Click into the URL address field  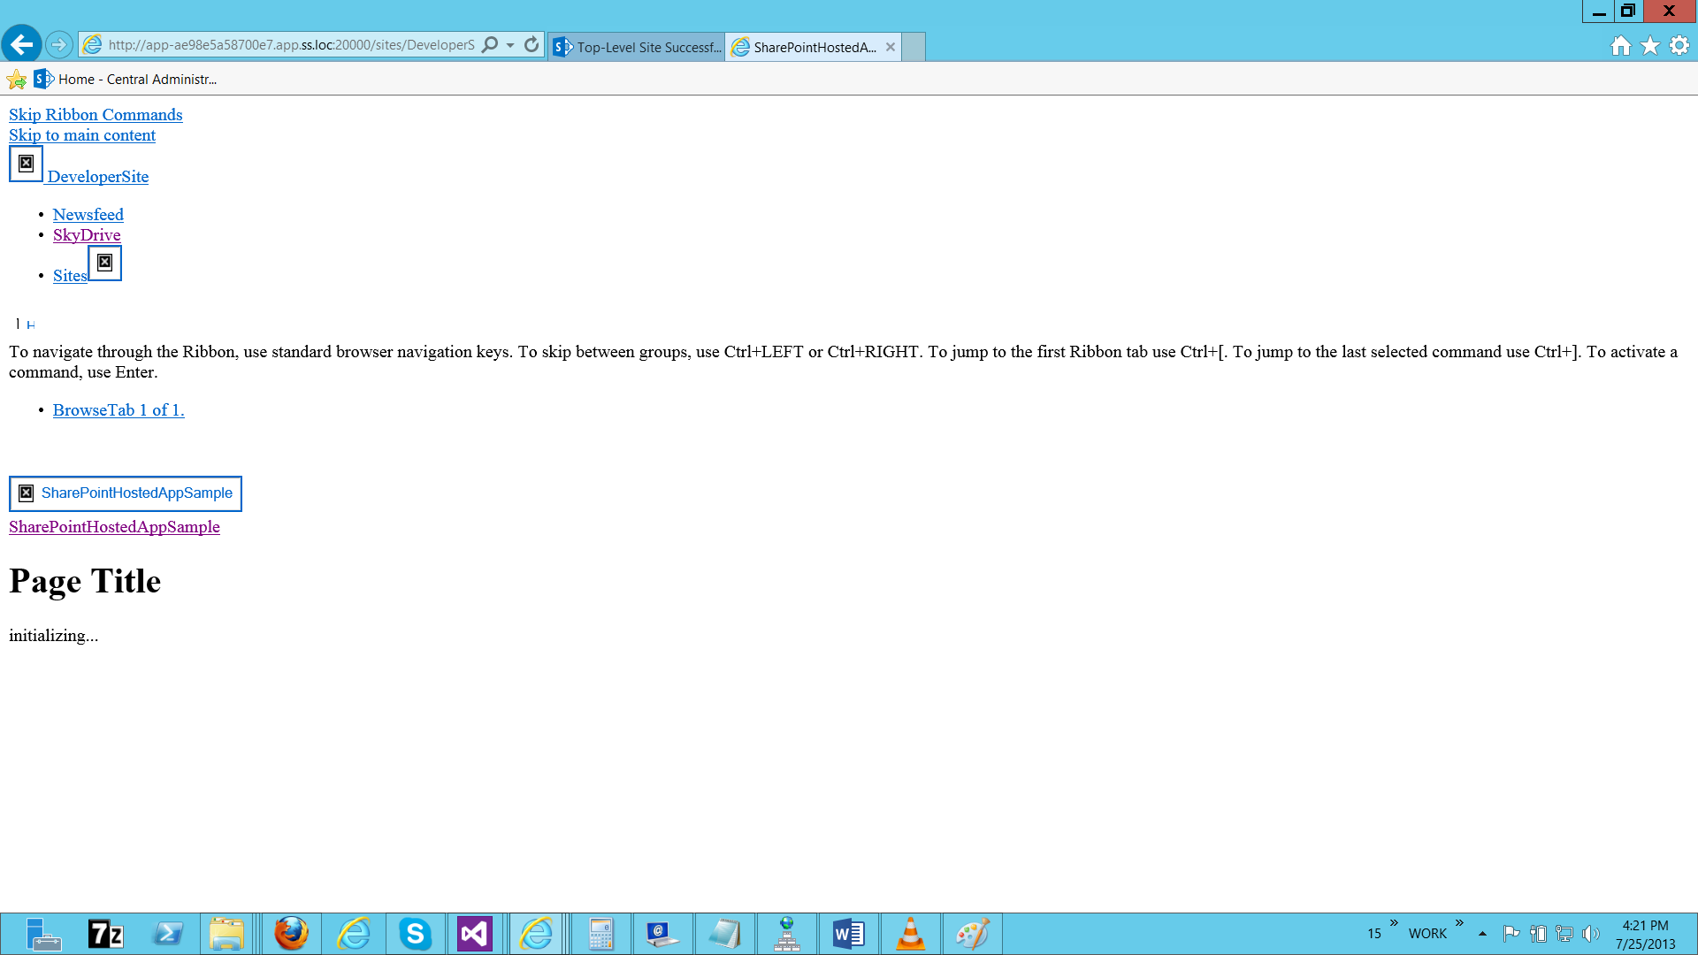coord(292,44)
